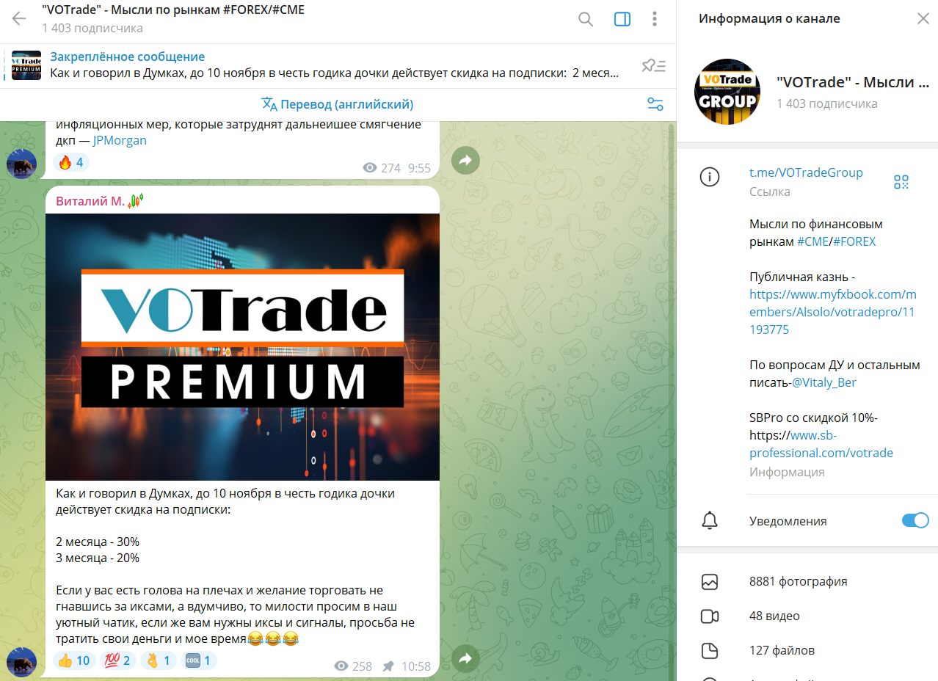
Task: Open the pinned messages list icon
Action: click(653, 66)
